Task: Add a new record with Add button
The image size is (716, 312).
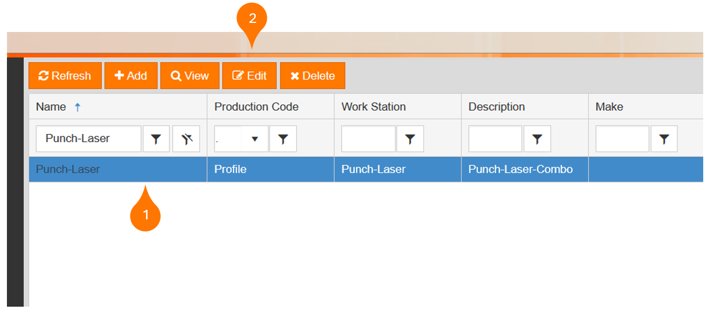Action: click(131, 76)
